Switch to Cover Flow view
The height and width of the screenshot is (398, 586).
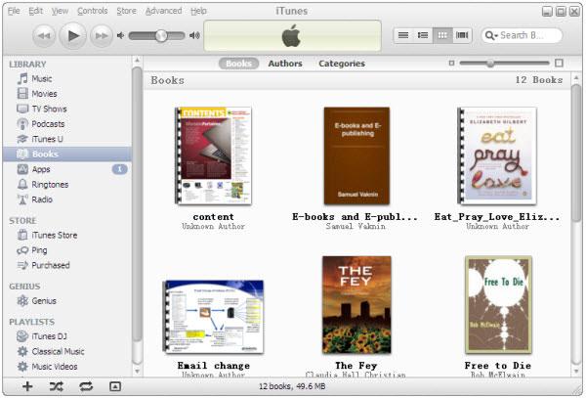point(462,35)
